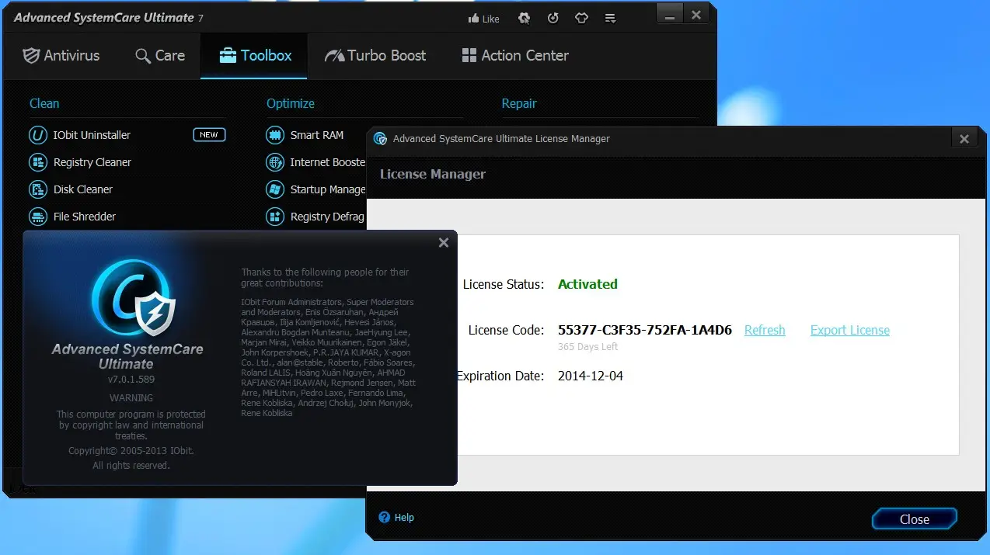Select the Toolbox tab
The height and width of the screenshot is (555, 990).
(x=255, y=55)
